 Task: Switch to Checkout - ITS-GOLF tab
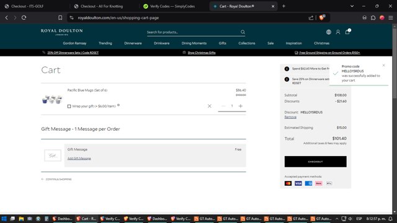tap(34, 6)
